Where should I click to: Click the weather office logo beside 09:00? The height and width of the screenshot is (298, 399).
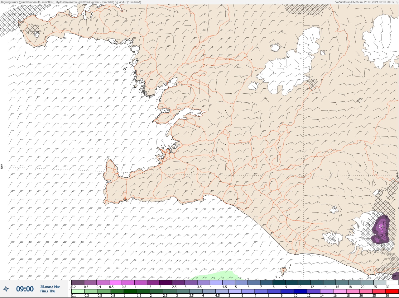pyautogui.click(x=6, y=289)
